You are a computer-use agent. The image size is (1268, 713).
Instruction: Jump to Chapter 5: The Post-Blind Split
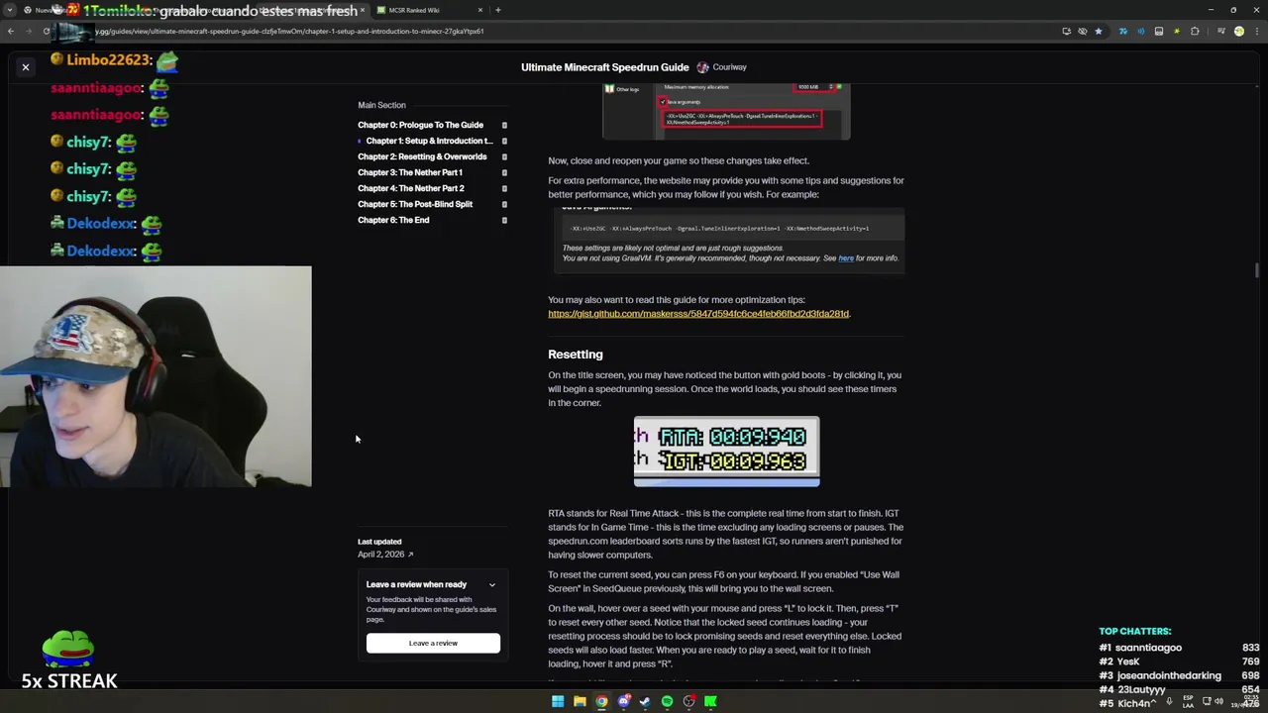point(415,204)
